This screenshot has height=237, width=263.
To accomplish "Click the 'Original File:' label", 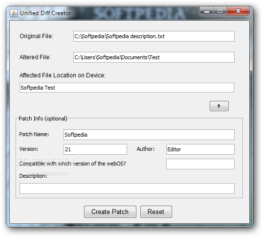I will point(36,36).
